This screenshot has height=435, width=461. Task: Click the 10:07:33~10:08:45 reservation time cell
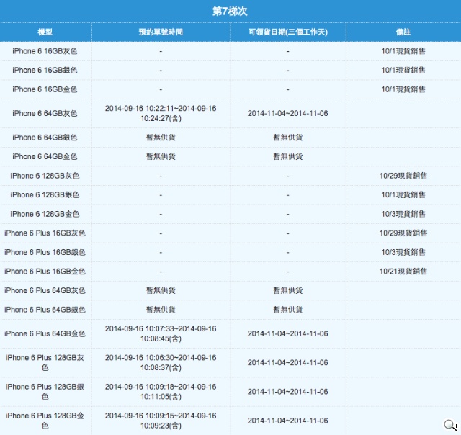pyautogui.click(x=161, y=333)
